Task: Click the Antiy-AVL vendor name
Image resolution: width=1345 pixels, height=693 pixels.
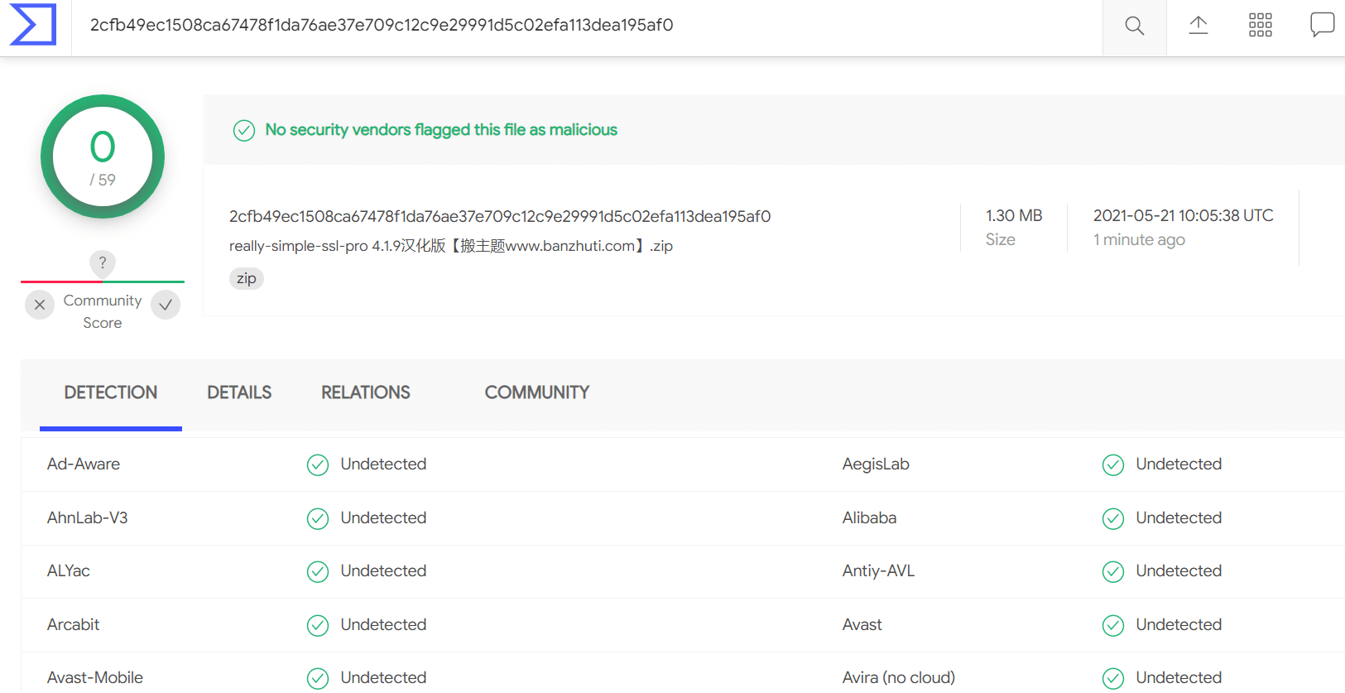Action: (x=879, y=570)
